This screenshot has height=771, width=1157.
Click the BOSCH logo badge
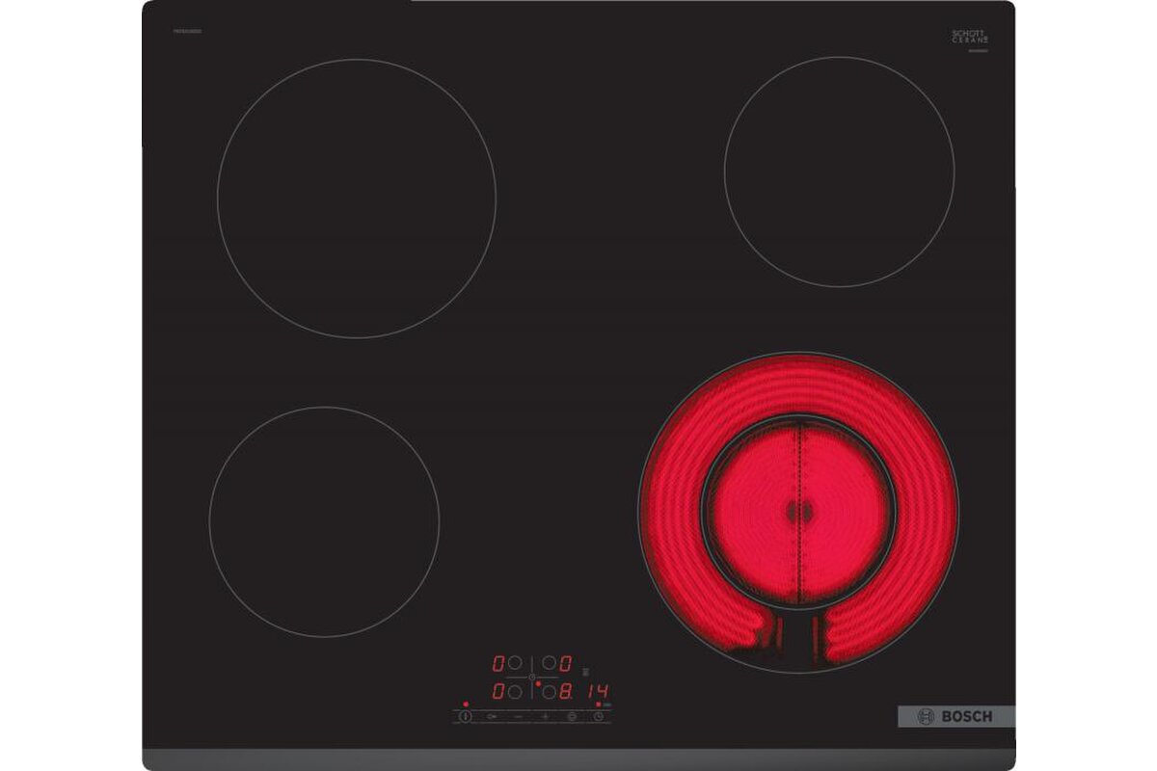pyautogui.click(x=955, y=716)
